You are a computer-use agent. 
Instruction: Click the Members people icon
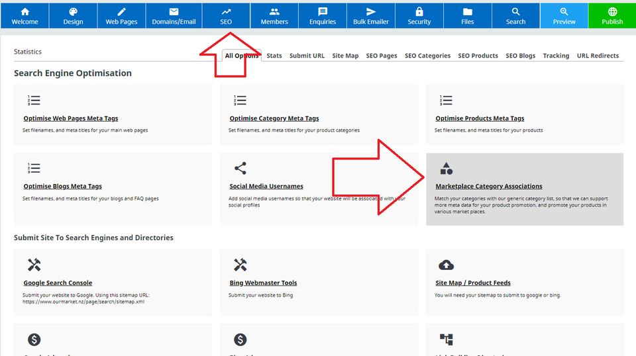pyautogui.click(x=274, y=12)
